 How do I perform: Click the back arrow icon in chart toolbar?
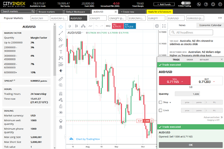pyautogui.click(x=61, y=71)
